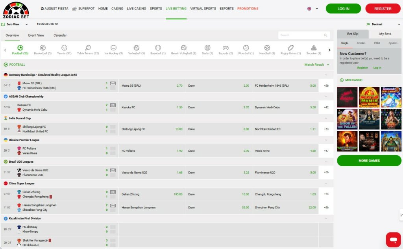Open pitch tracker icon for Henan Songshan Longmen
This screenshot has width=403, height=249.
(x=113, y=205)
